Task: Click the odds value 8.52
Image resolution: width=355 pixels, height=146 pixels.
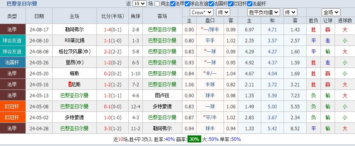Action: 295,129
